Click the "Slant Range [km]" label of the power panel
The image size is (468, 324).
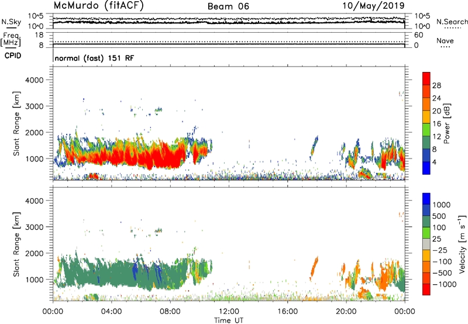16,124
